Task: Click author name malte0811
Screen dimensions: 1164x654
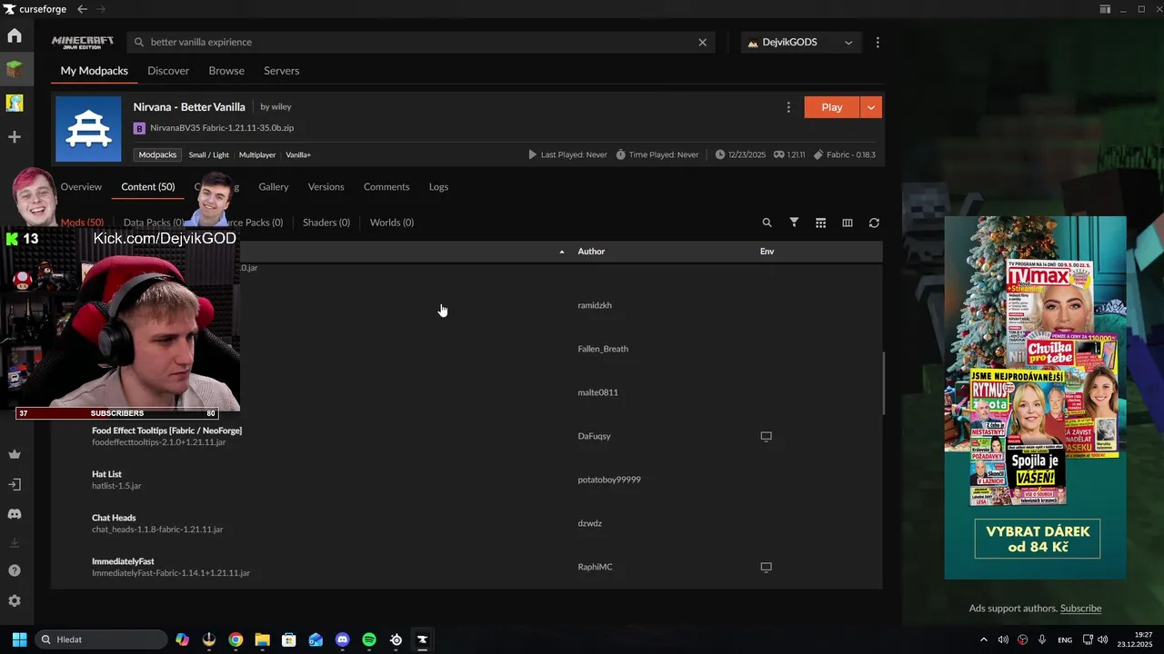Action: click(597, 392)
